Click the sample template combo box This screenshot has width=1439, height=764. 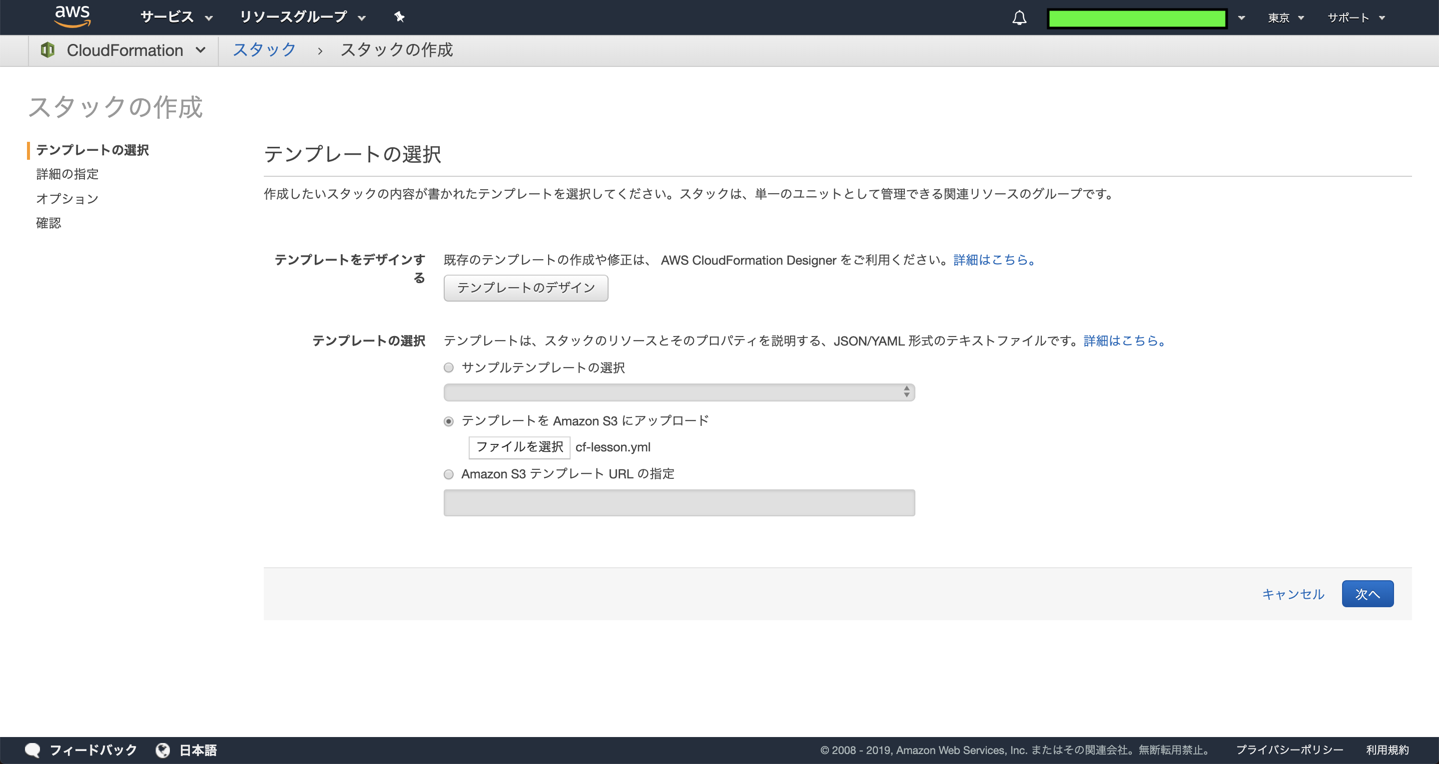(679, 392)
